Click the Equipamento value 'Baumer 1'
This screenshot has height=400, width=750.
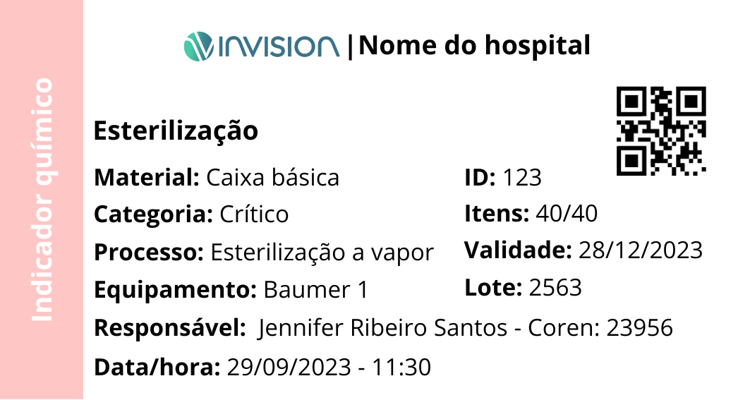pos(315,289)
